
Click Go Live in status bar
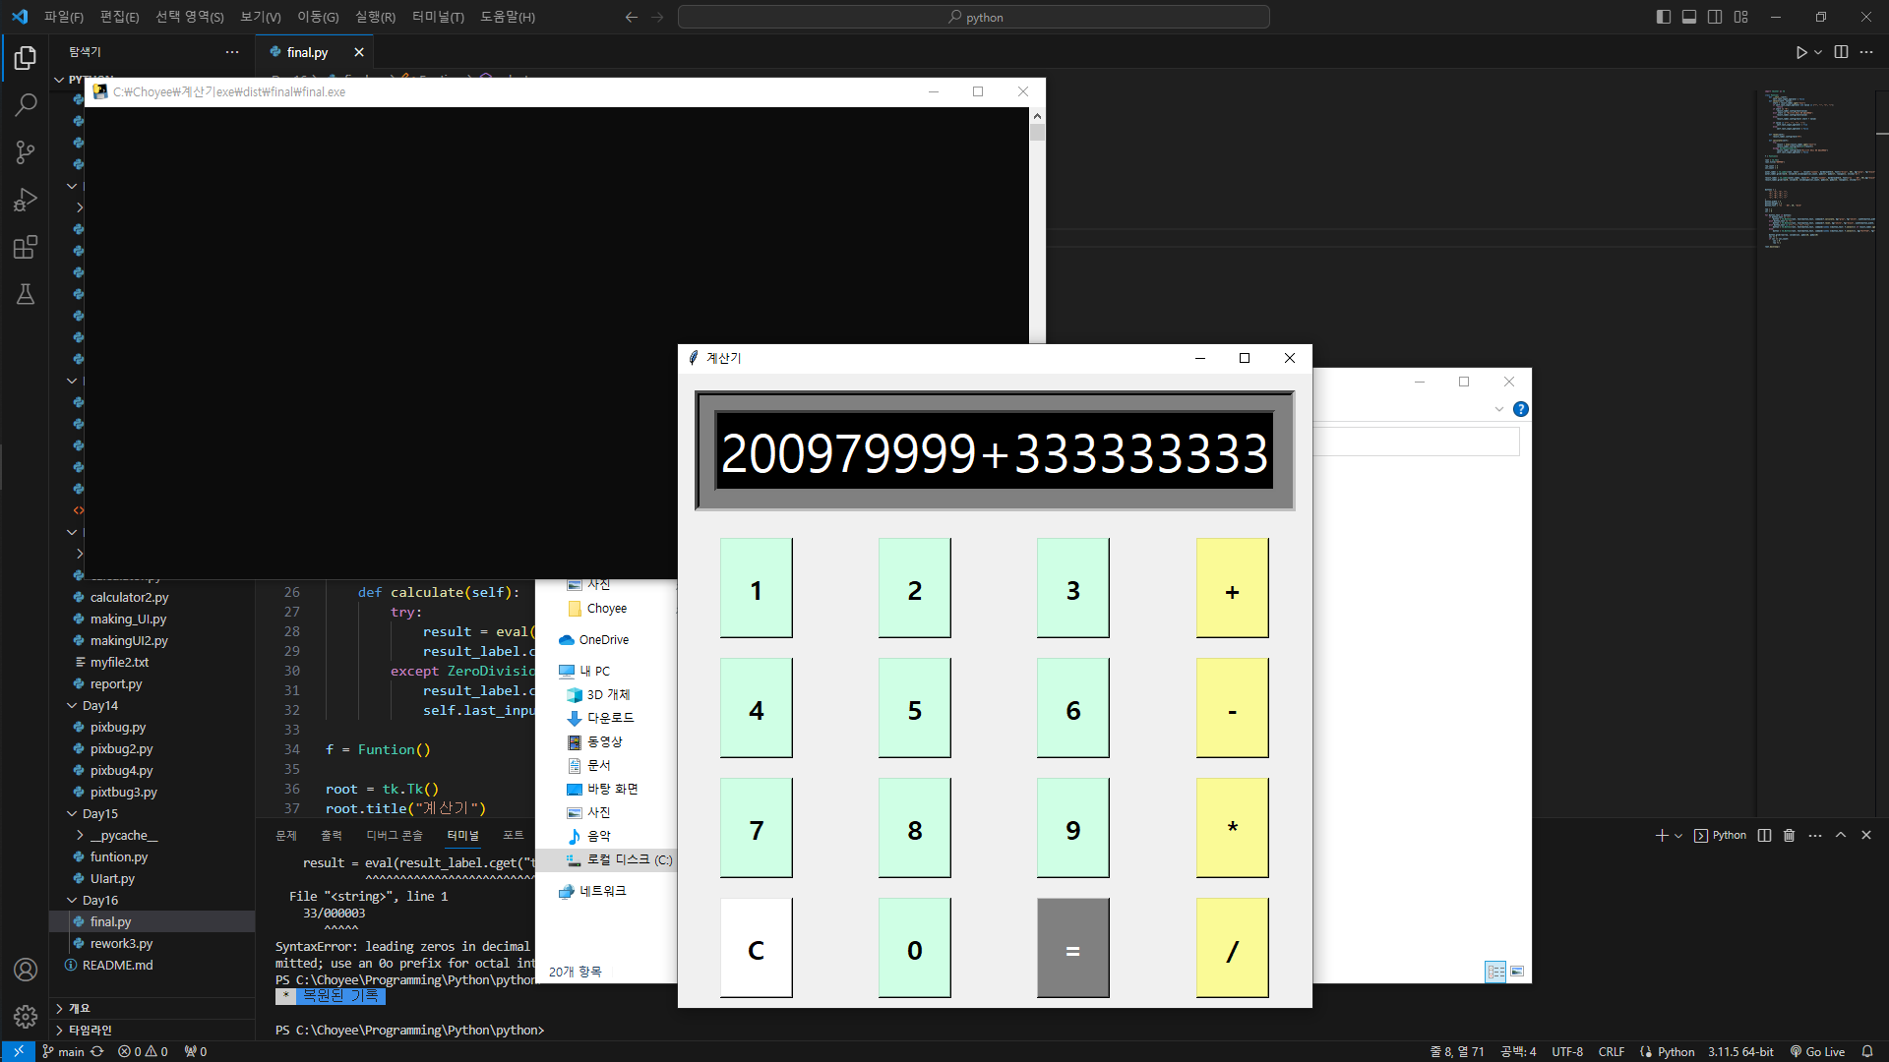pos(1817,1051)
